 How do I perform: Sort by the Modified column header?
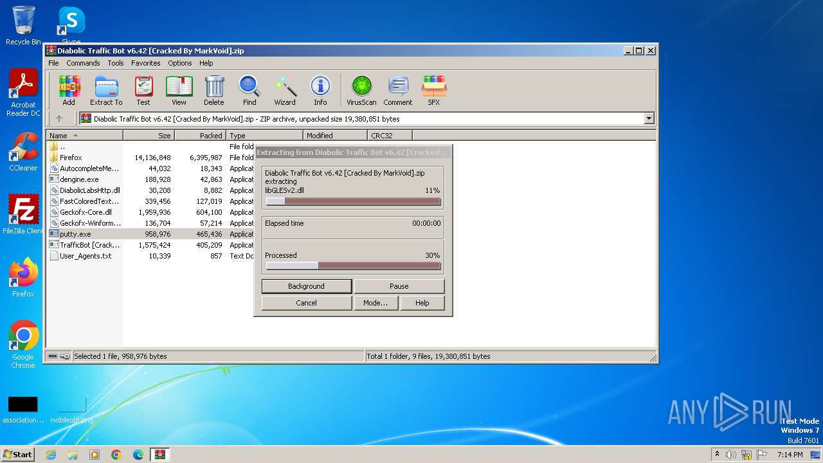pyautogui.click(x=335, y=136)
